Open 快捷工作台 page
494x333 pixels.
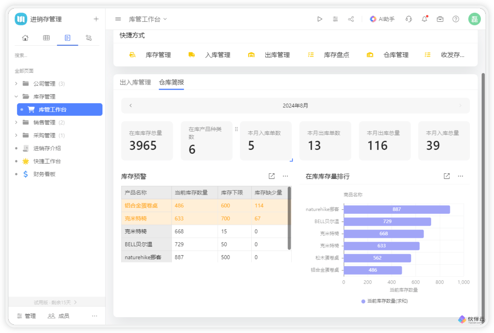point(47,161)
